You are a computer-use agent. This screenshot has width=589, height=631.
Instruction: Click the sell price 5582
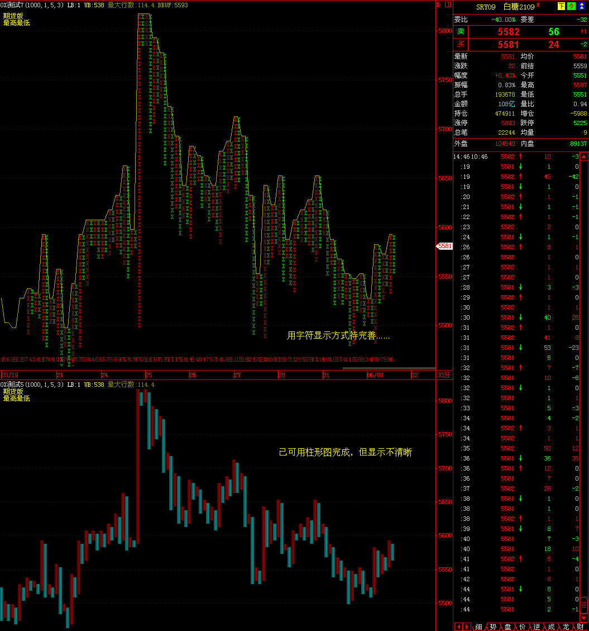pos(509,32)
